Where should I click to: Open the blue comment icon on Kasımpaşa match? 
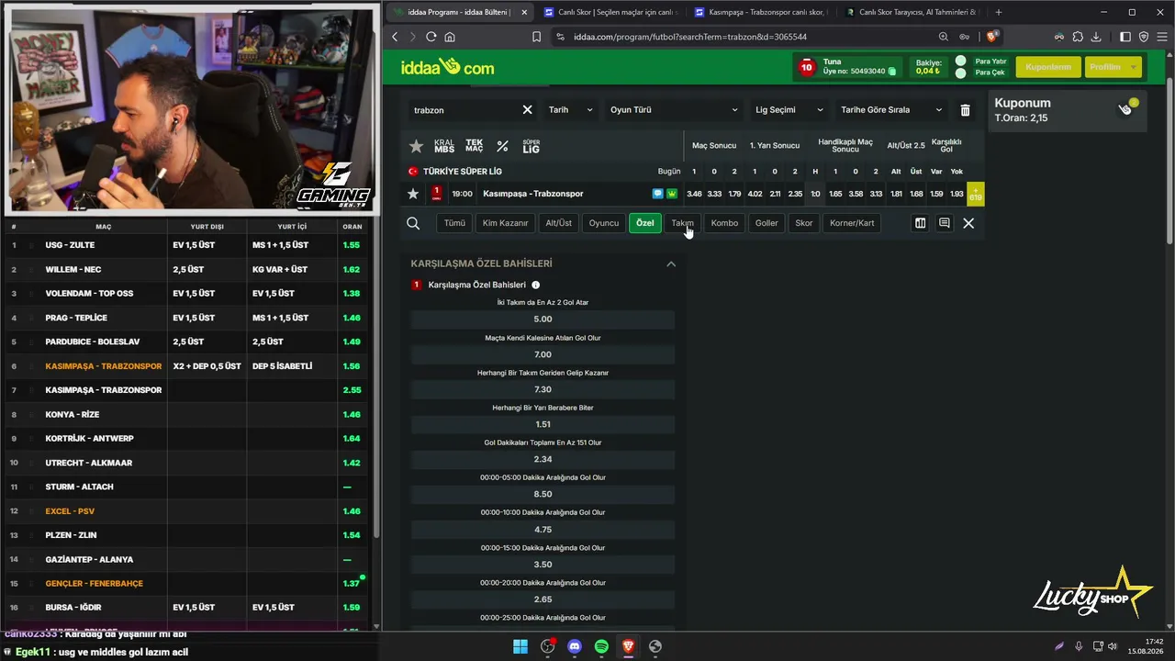[x=657, y=194]
